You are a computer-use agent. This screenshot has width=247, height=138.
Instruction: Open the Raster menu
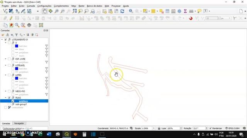[x=81, y=6]
